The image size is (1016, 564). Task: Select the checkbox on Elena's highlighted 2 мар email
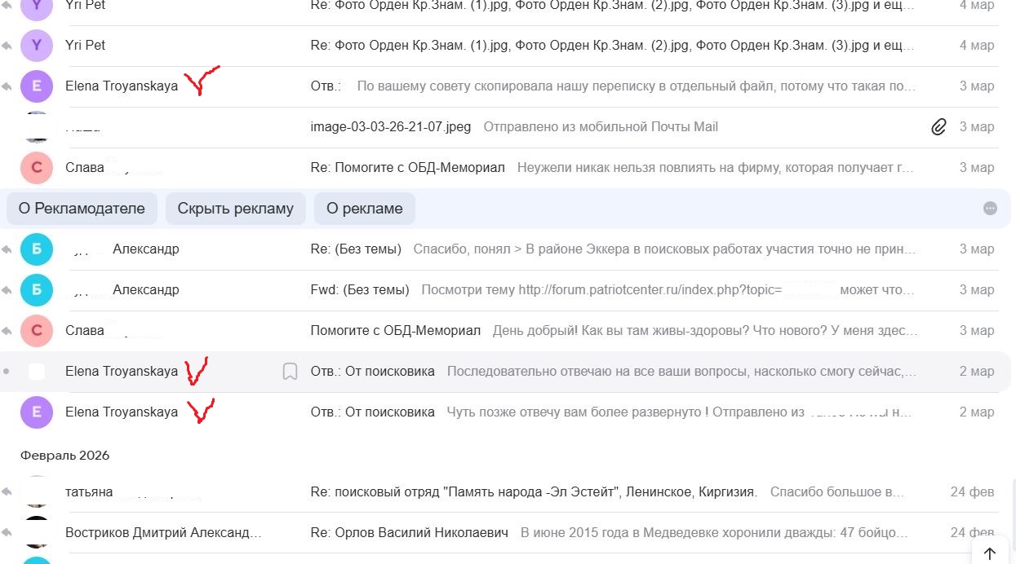click(37, 372)
